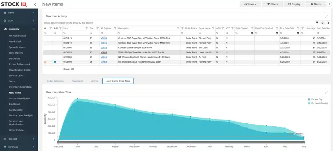Click the Filters button
Viewport: 333px width, 151px height.
(273, 4)
